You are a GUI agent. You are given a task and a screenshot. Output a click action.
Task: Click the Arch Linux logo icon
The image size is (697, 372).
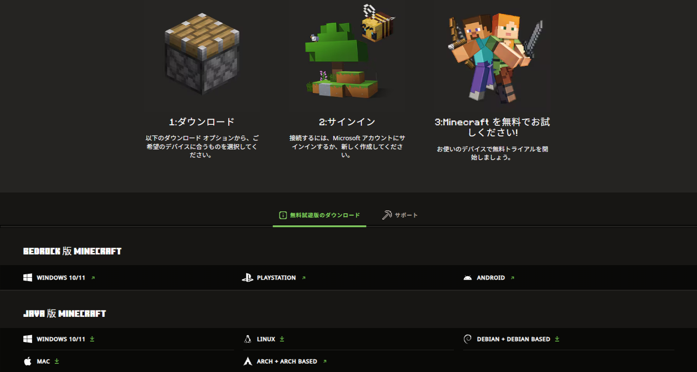click(248, 361)
